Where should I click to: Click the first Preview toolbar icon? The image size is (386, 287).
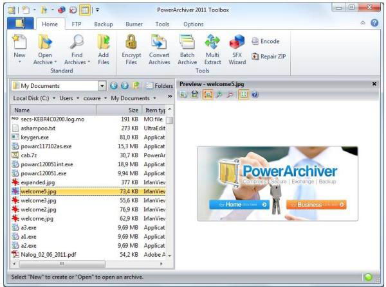pyautogui.click(x=183, y=94)
